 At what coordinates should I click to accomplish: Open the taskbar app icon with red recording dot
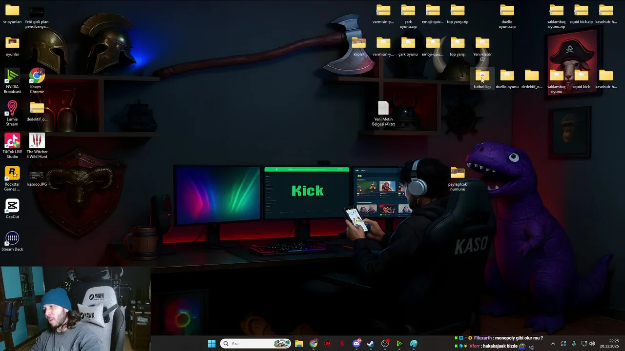click(385, 344)
